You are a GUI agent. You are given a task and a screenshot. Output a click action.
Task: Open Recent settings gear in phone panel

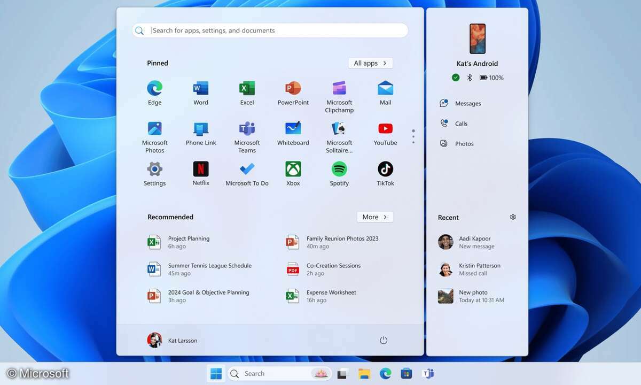click(513, 217)
